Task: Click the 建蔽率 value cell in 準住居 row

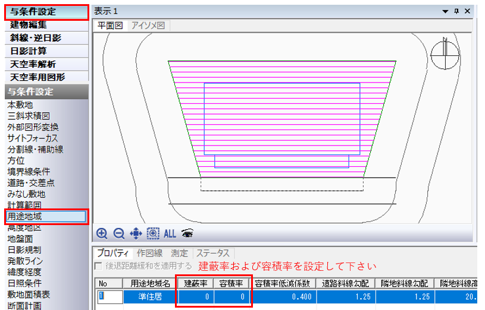Action: (x=196, y=297)
